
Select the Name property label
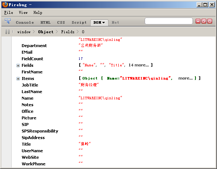pyautogui.click(x=27, y=98)
